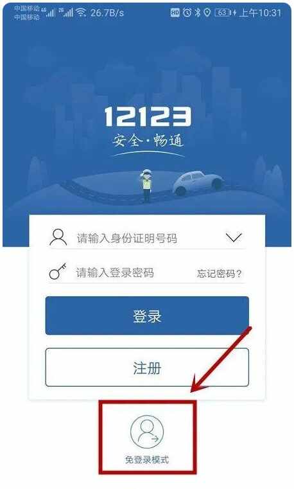Screen dimensions: 294x489
Task: Tap the key icon beside password field
Action: click(58, 271)
